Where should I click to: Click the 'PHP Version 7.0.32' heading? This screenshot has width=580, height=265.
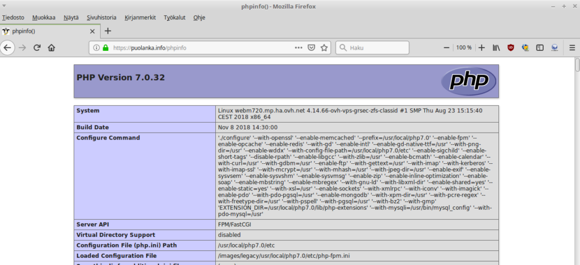121,77
